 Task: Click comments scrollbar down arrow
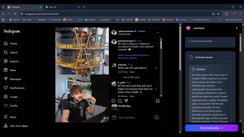pos(161,96)
